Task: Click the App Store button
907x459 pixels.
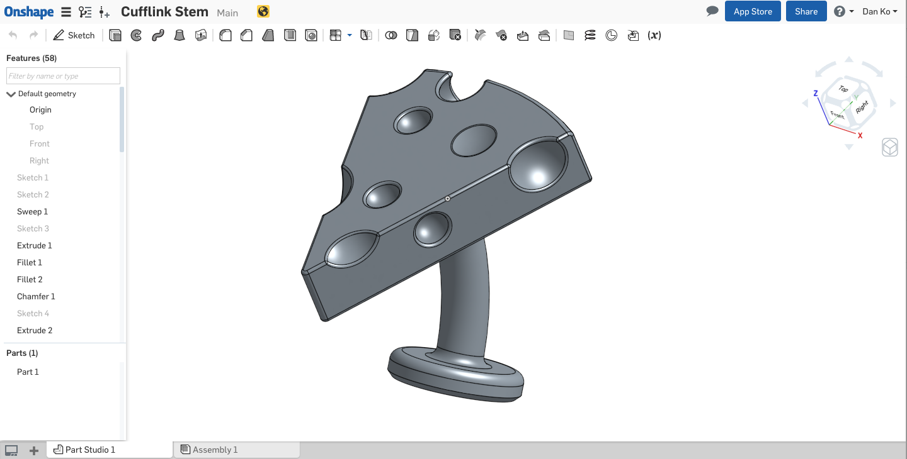Action: click(753, 11)
